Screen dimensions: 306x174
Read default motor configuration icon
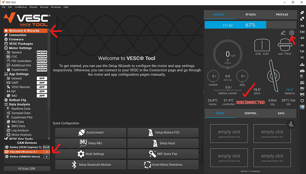point(302,32)
